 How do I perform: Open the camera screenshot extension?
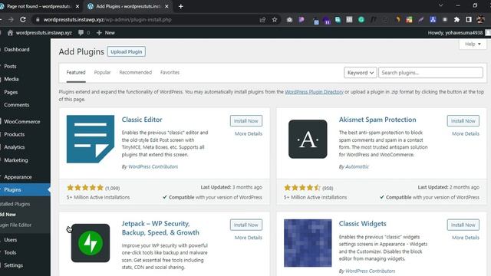point(289,20)
